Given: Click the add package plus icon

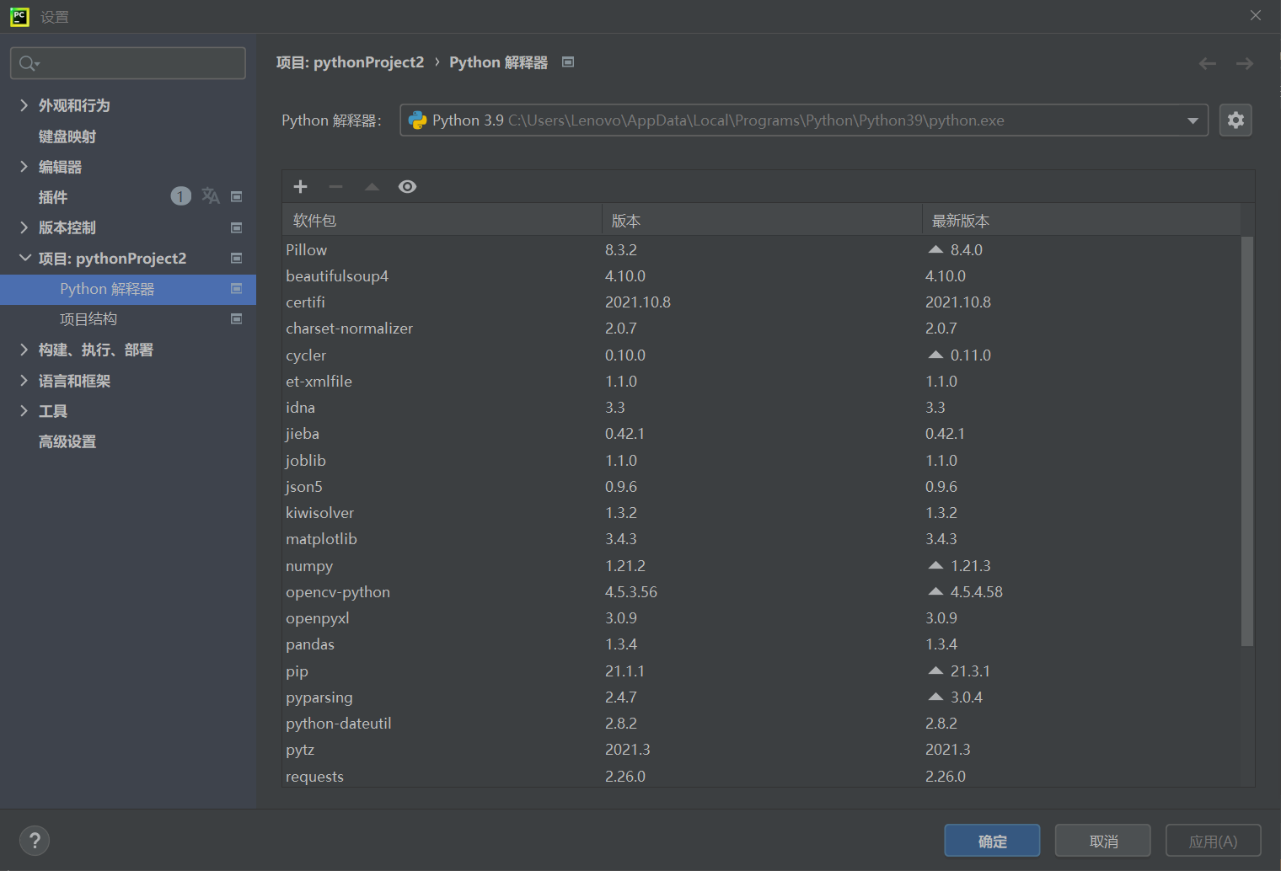Looking at the screenshot, I should (x=300, y=187).
